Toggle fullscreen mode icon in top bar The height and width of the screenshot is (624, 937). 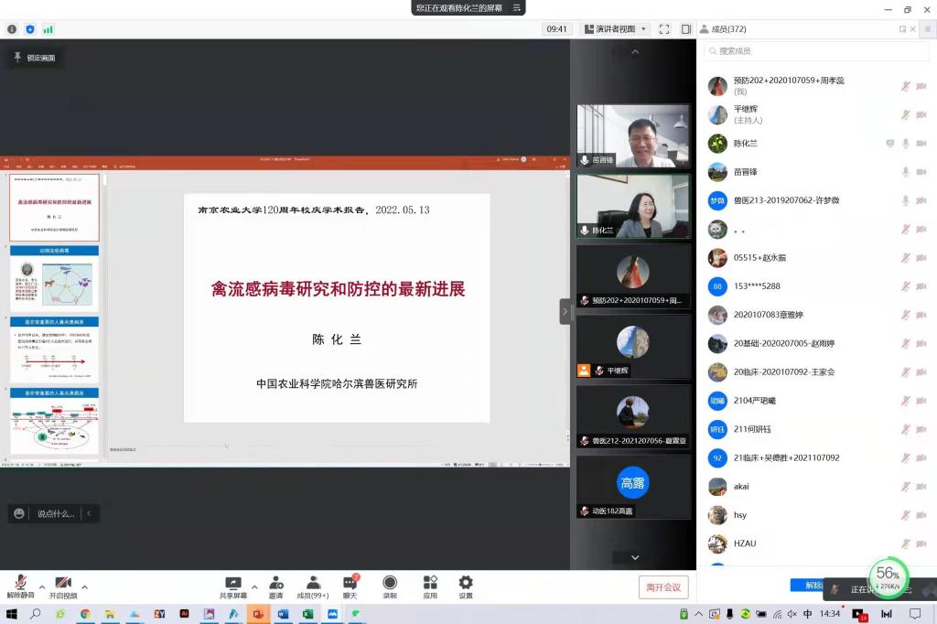click(664, 29)
